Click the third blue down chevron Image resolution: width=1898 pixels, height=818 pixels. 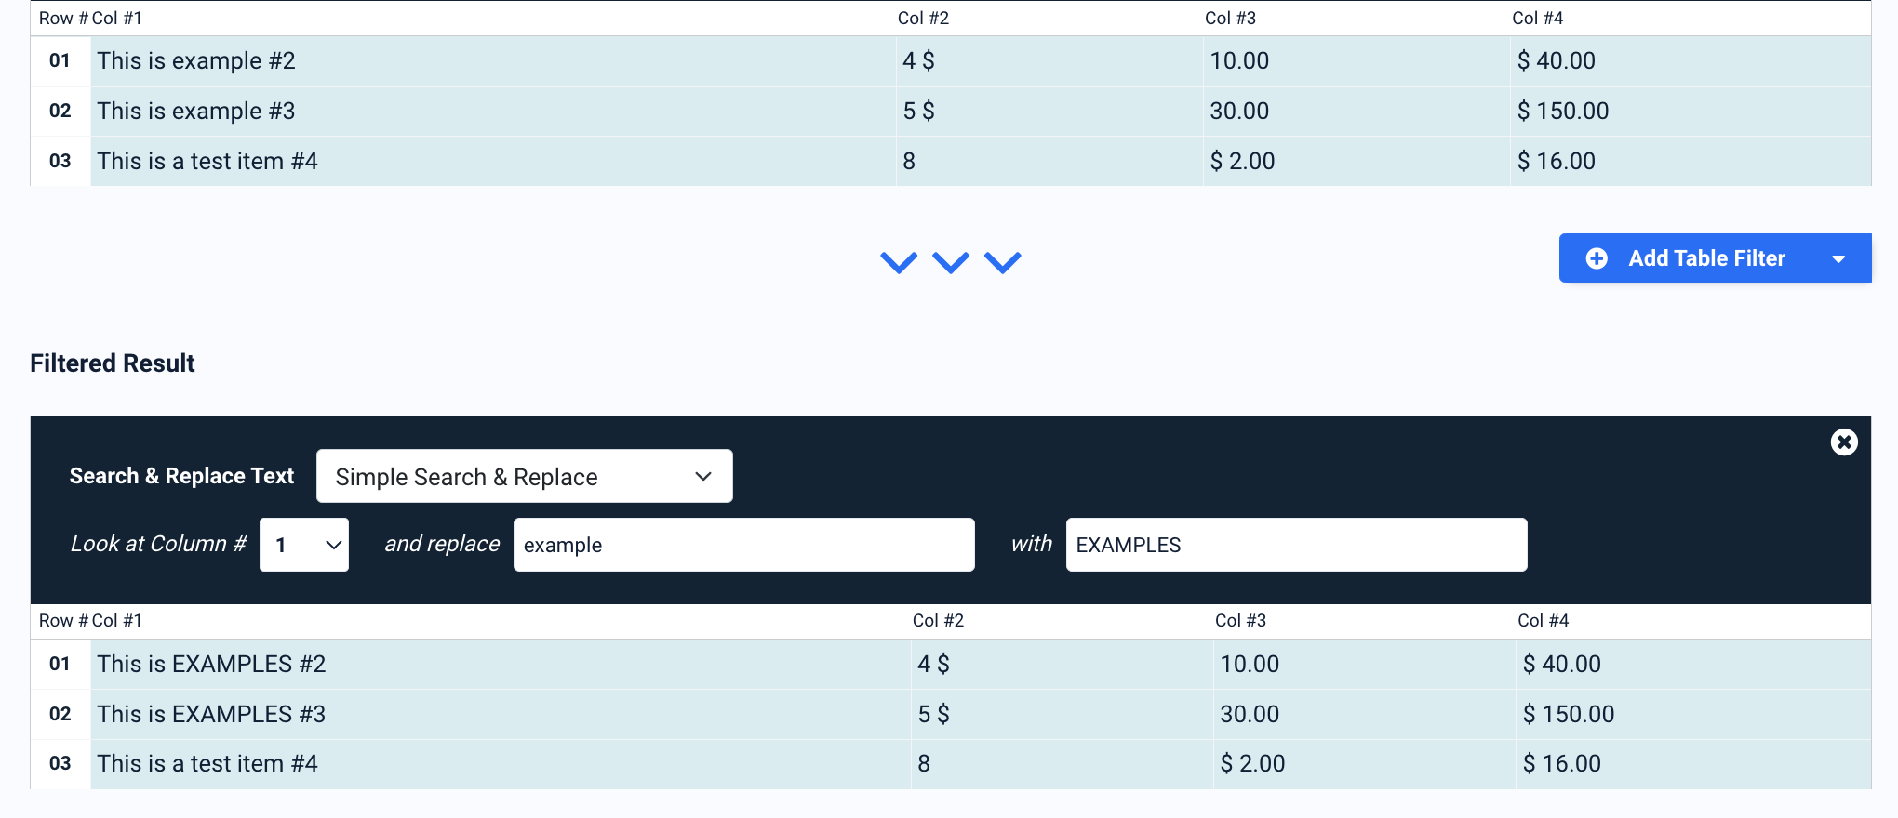[1003, 262]
